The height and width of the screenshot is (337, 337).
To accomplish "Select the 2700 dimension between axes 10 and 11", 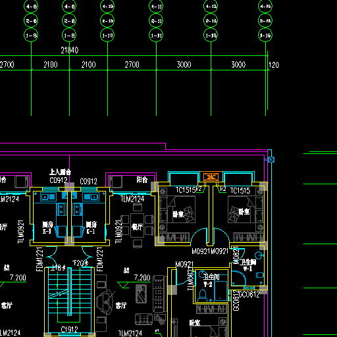I will tap(132, 65).
